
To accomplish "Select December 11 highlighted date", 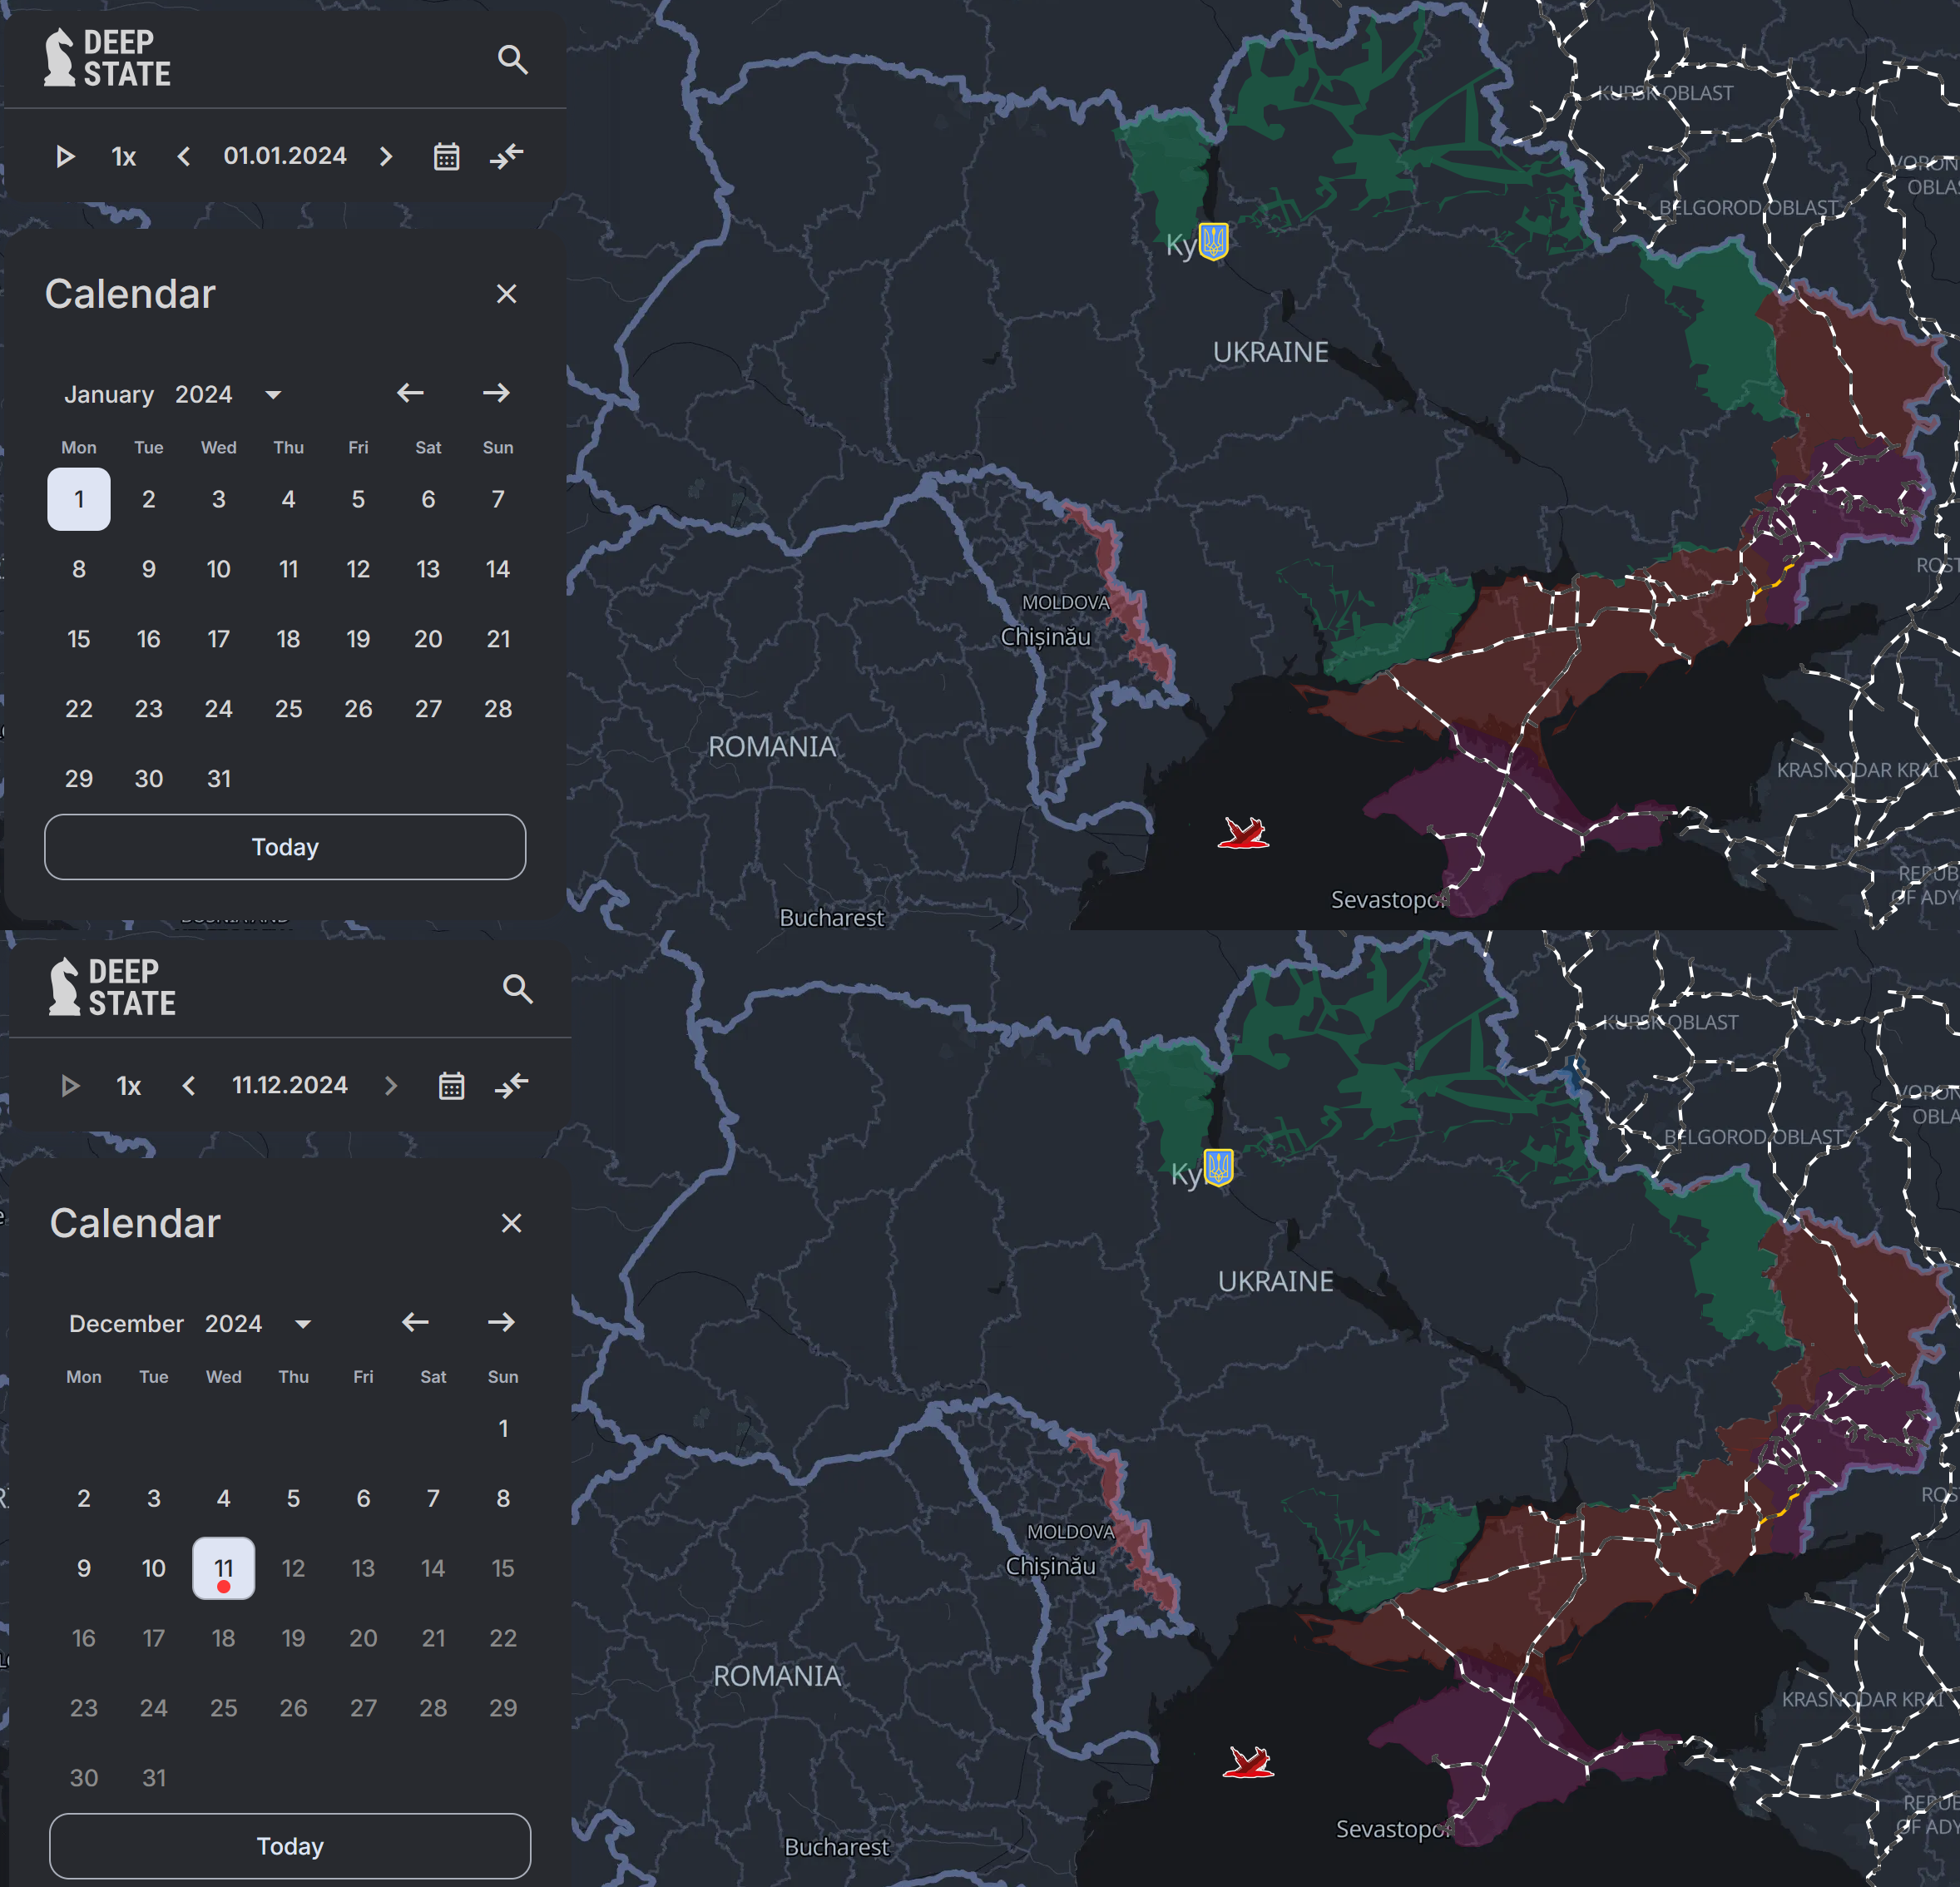I will coord(224,1568).
